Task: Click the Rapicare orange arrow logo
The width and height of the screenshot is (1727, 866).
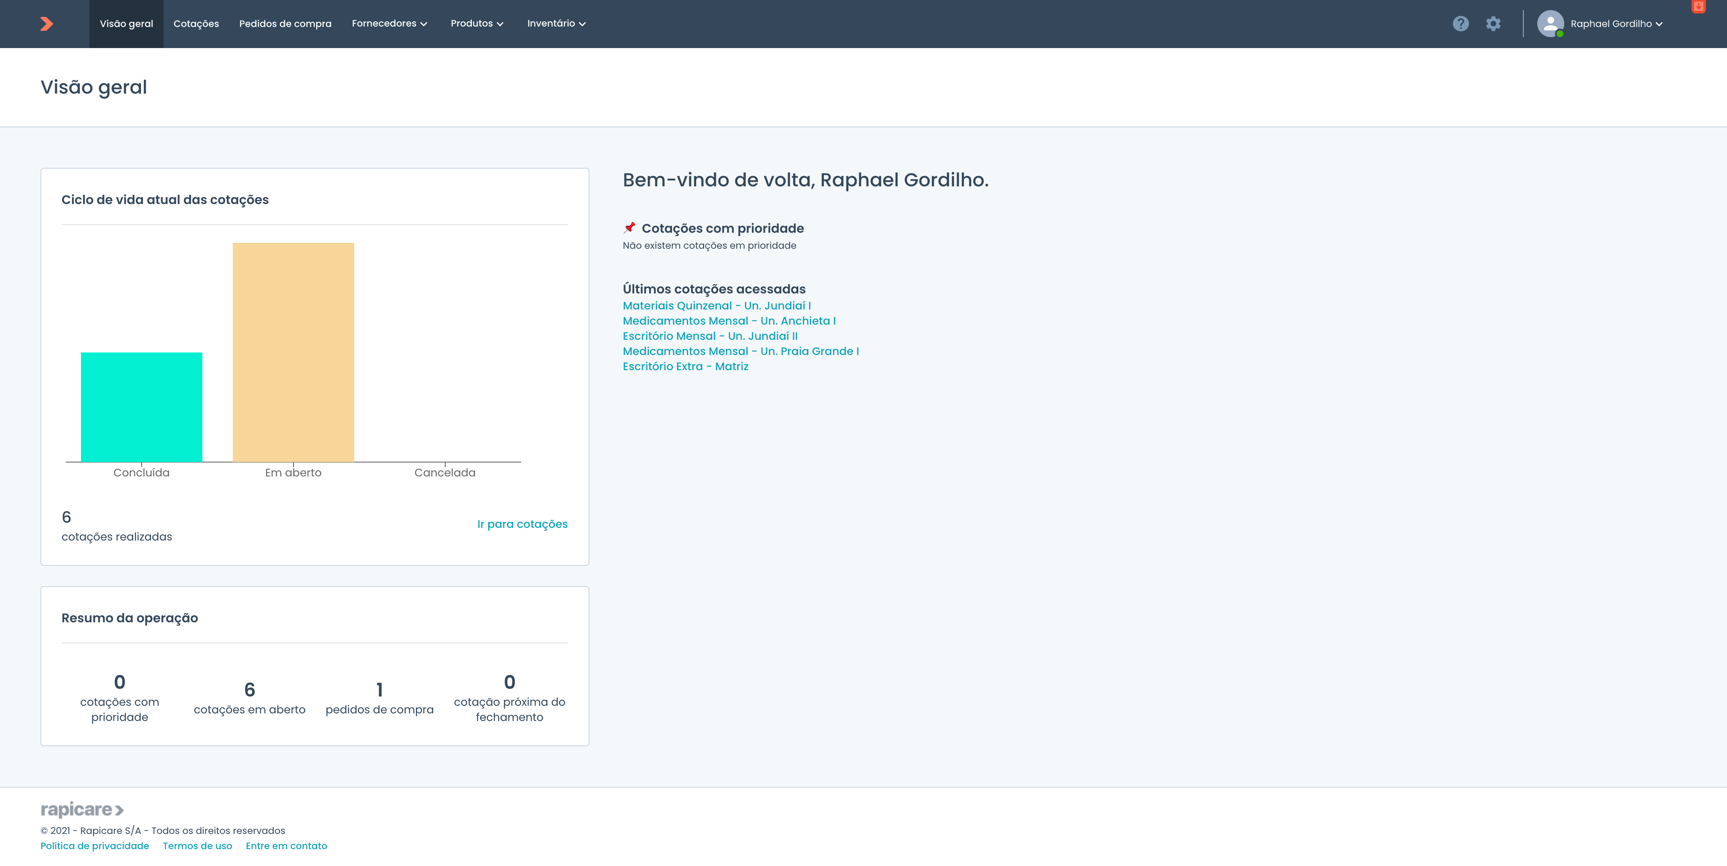Action: [x=46, y=24]
